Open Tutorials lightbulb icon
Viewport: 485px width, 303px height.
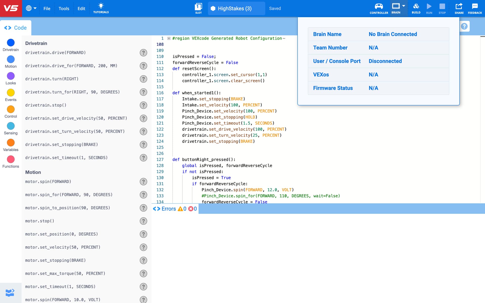[101, 8]
